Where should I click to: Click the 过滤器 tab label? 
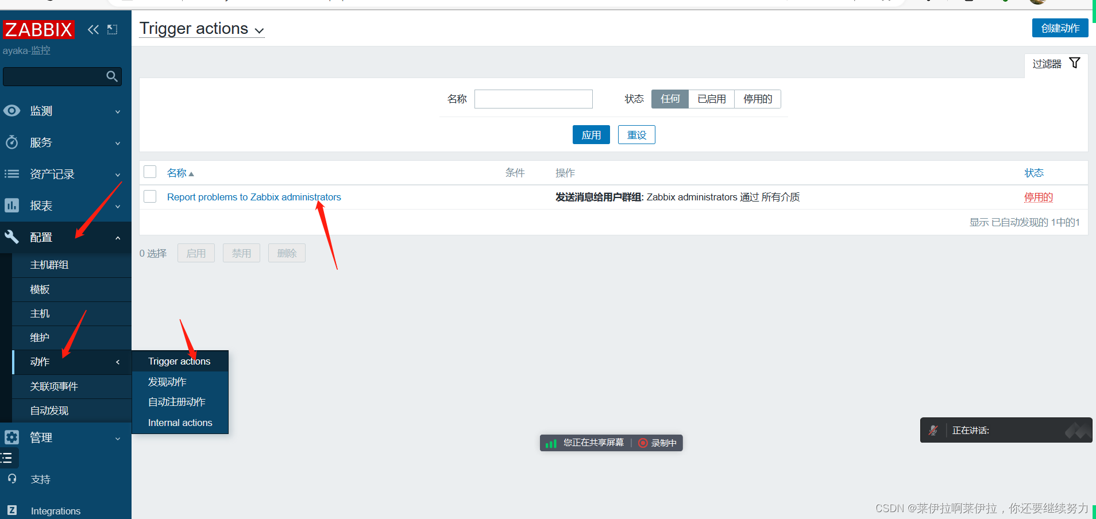tap(1047, 64)
